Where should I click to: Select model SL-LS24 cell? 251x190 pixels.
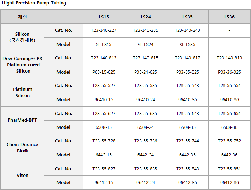[145, 44]
